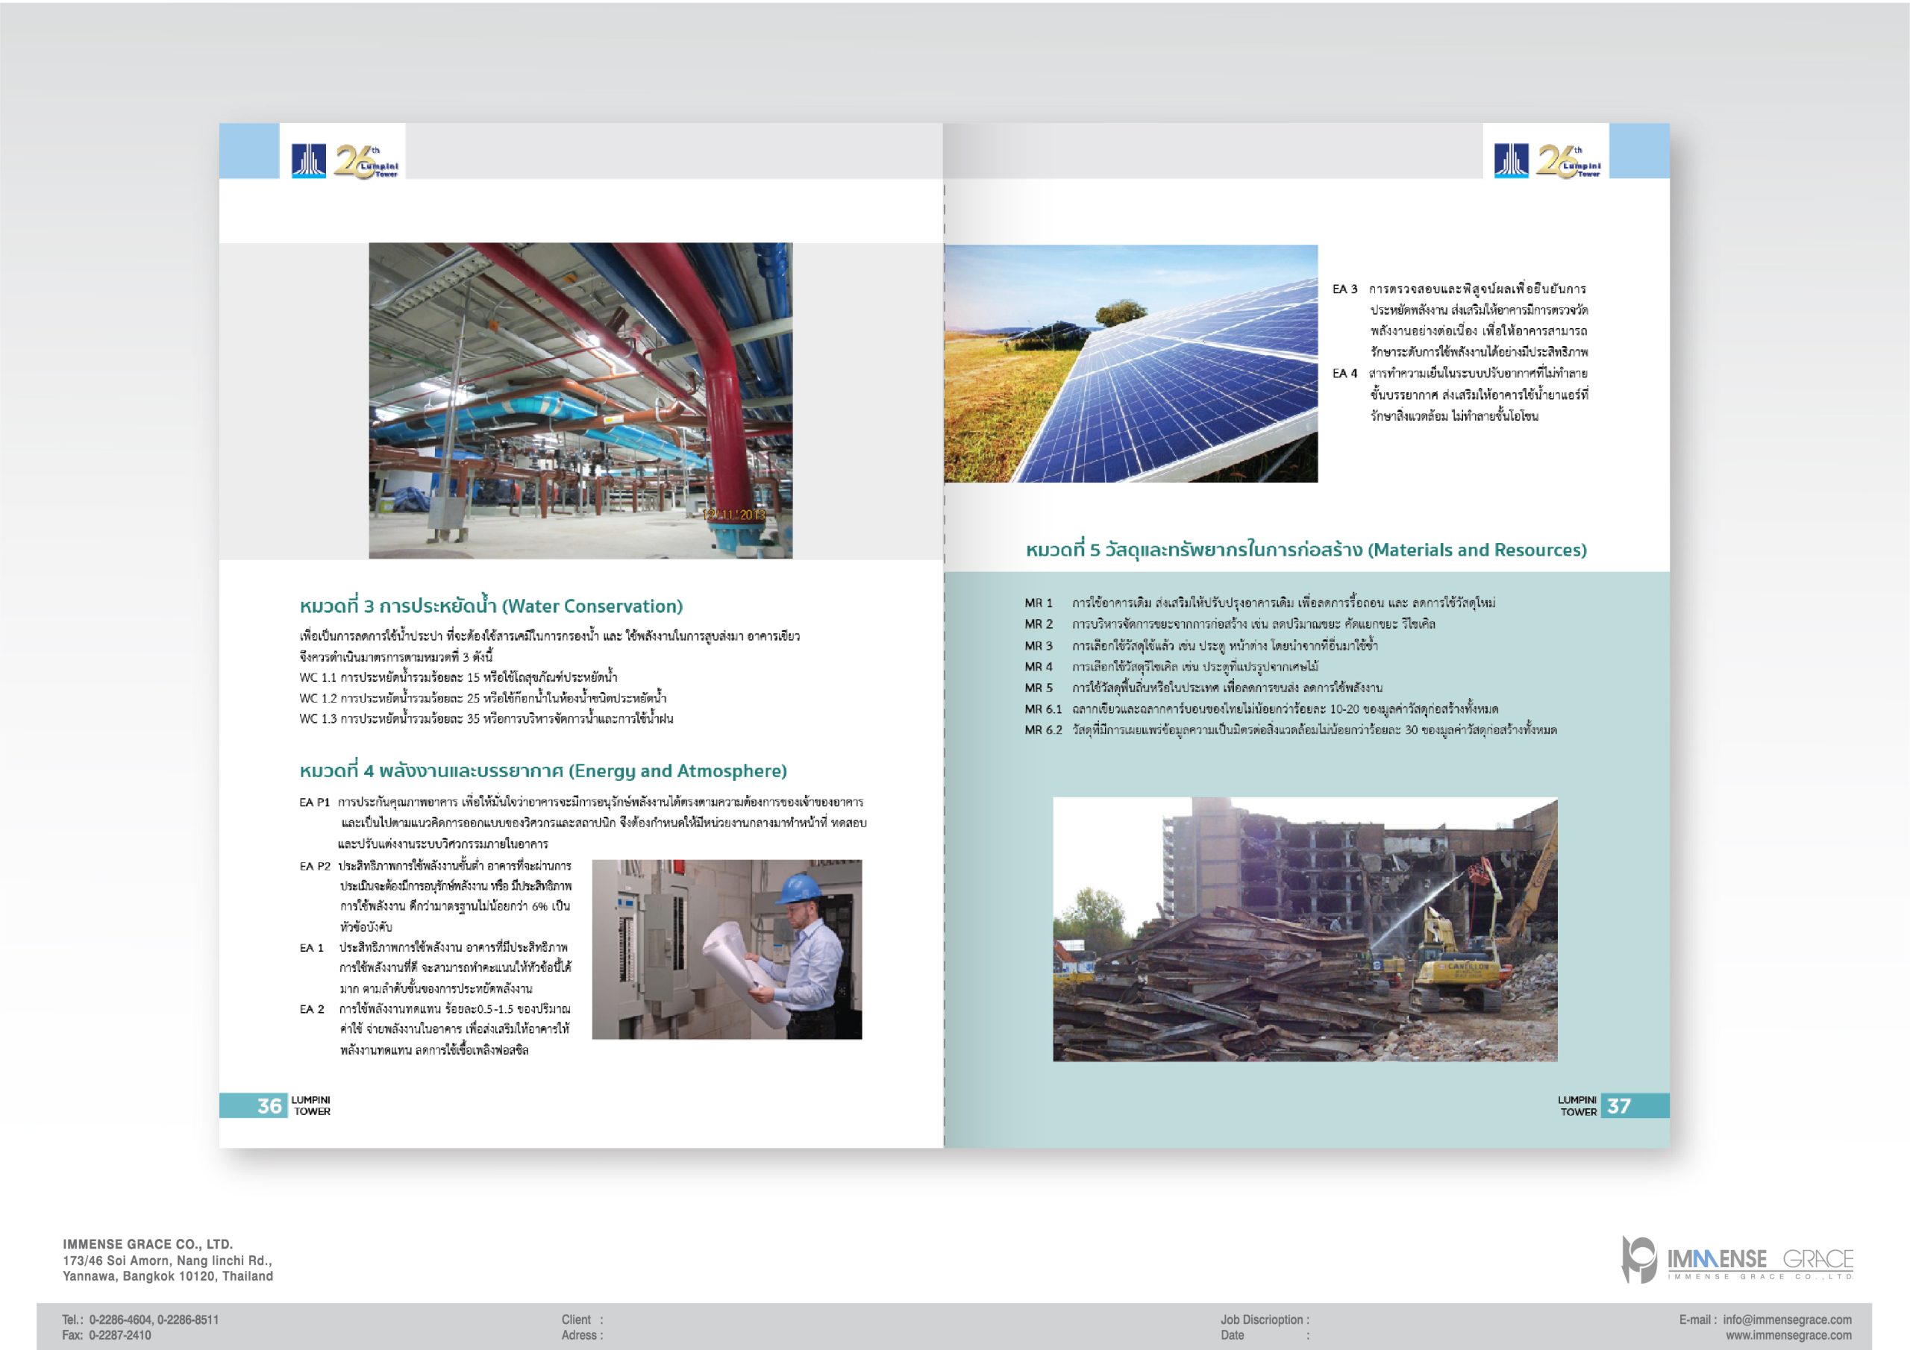The width and height of the screenshot is (1910, 1350).
Task: Open the solar panel field photo
Action: click(x=1130, y=363)
